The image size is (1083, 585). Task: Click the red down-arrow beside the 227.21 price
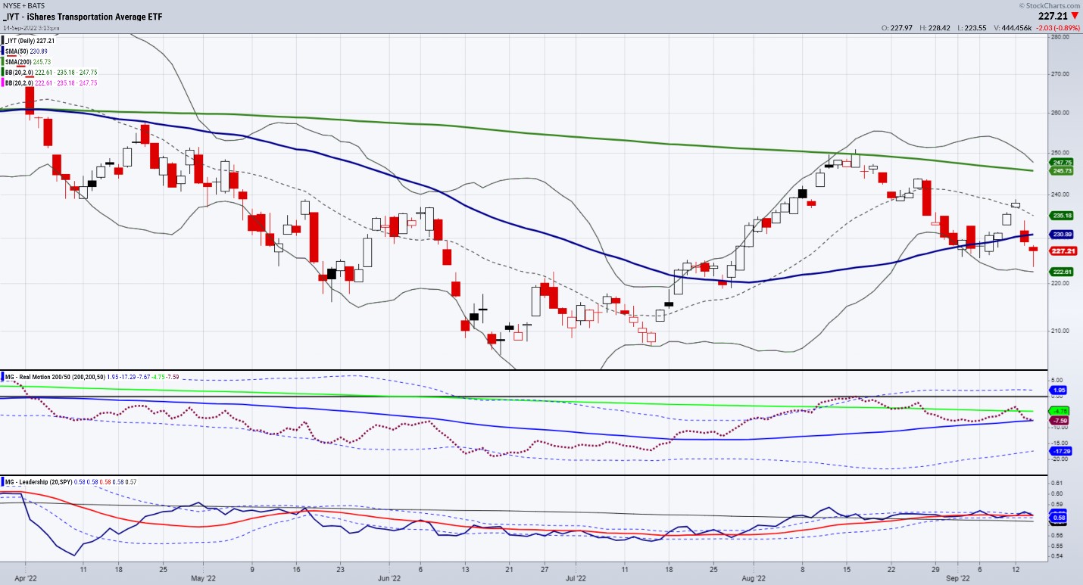click(x=1075, y=14)
